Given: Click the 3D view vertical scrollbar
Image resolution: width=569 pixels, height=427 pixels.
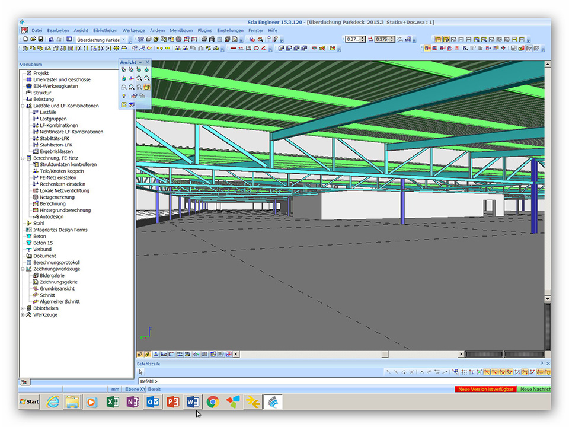Looking at the screenshot, I should pyautogui.click(x=548, y=178).
